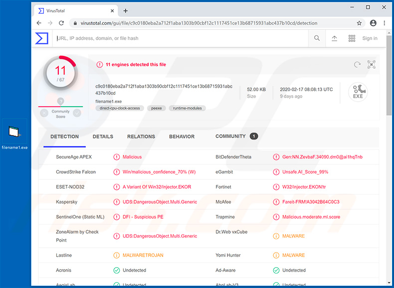Viewport: 394px width, 288px height.
Task: Open the COMMUNITY tab
Action: point(236,137)
